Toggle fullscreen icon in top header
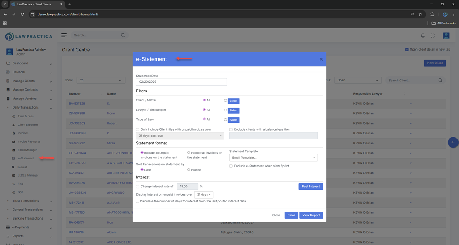This screenshot has height=245, width=459. pos(433,35)
